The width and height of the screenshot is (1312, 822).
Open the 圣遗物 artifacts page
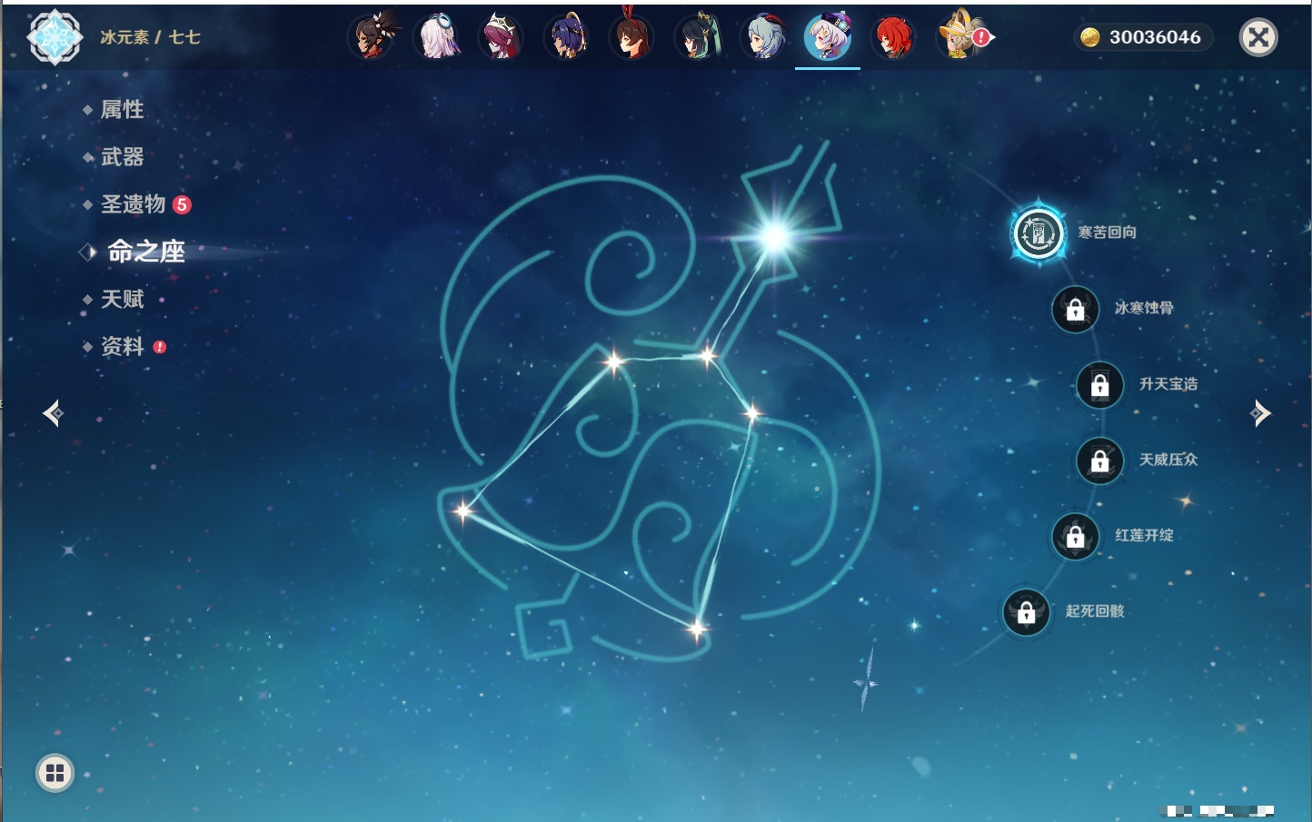tap(133, 204)
